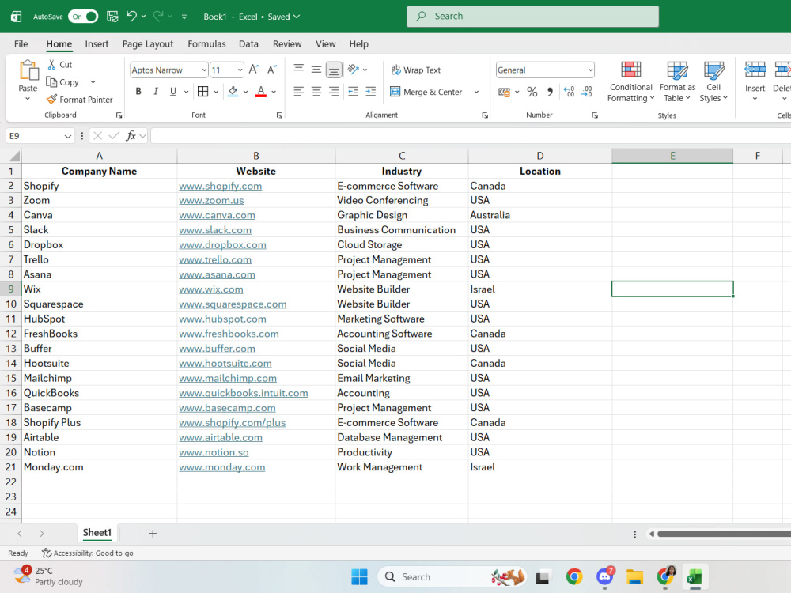Click the Merge & Center button

click(x=427, y=92)
